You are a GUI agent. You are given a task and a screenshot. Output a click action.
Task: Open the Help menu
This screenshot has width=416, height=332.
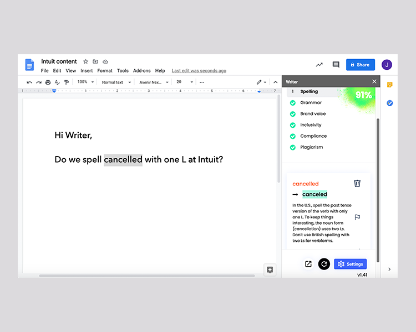[160, 71]
